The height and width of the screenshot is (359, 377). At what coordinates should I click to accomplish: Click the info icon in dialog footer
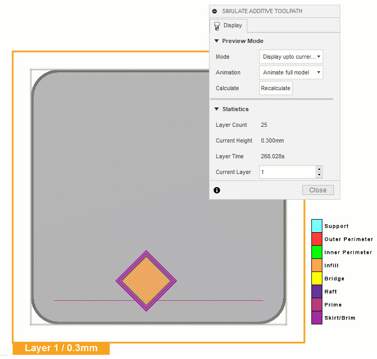click(x=217, y=190)
